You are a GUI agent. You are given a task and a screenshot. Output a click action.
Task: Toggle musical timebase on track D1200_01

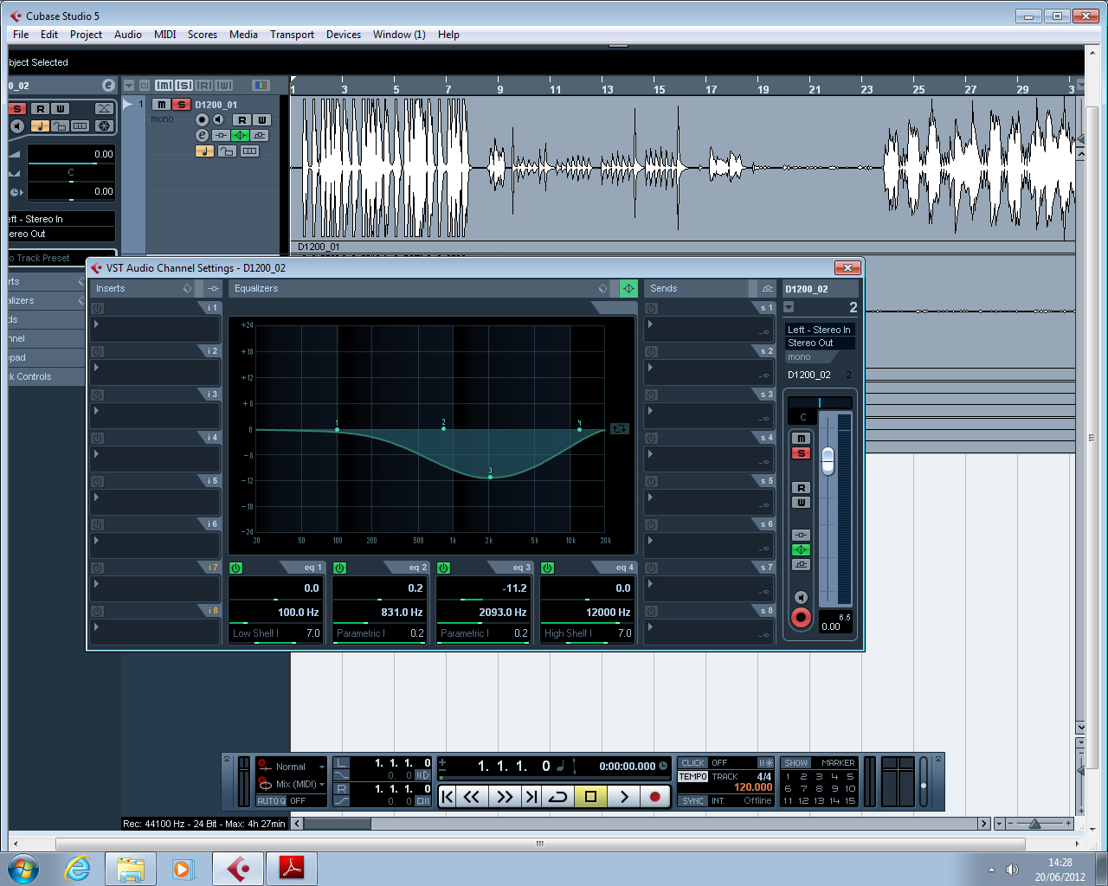tap(204, 151)
